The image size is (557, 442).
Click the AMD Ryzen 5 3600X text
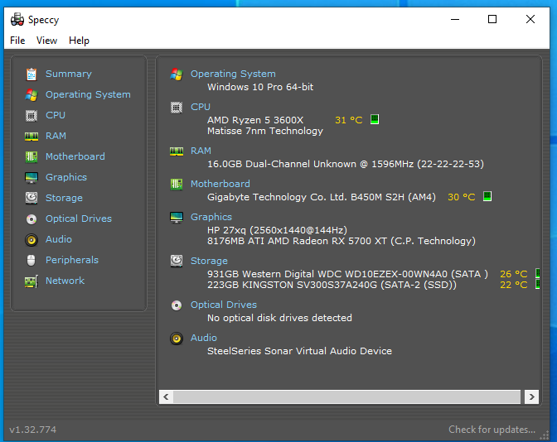pos(255,120)
